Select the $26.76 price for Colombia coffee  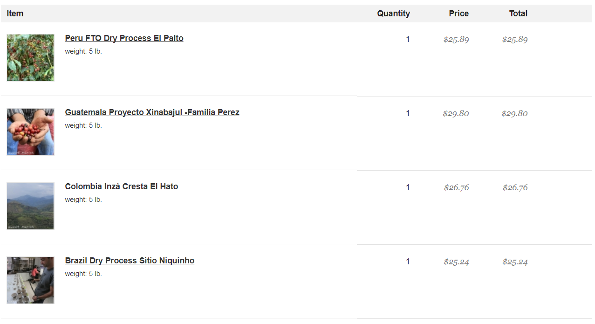coord(456,187)
